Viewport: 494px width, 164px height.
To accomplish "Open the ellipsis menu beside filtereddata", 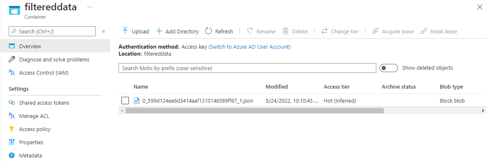I will tap(90, 7).
